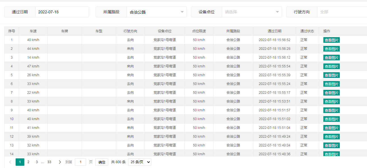Click 查看图片 for the 14 km/h record
Screen dimensions: 367x168
tap(331, 58)
